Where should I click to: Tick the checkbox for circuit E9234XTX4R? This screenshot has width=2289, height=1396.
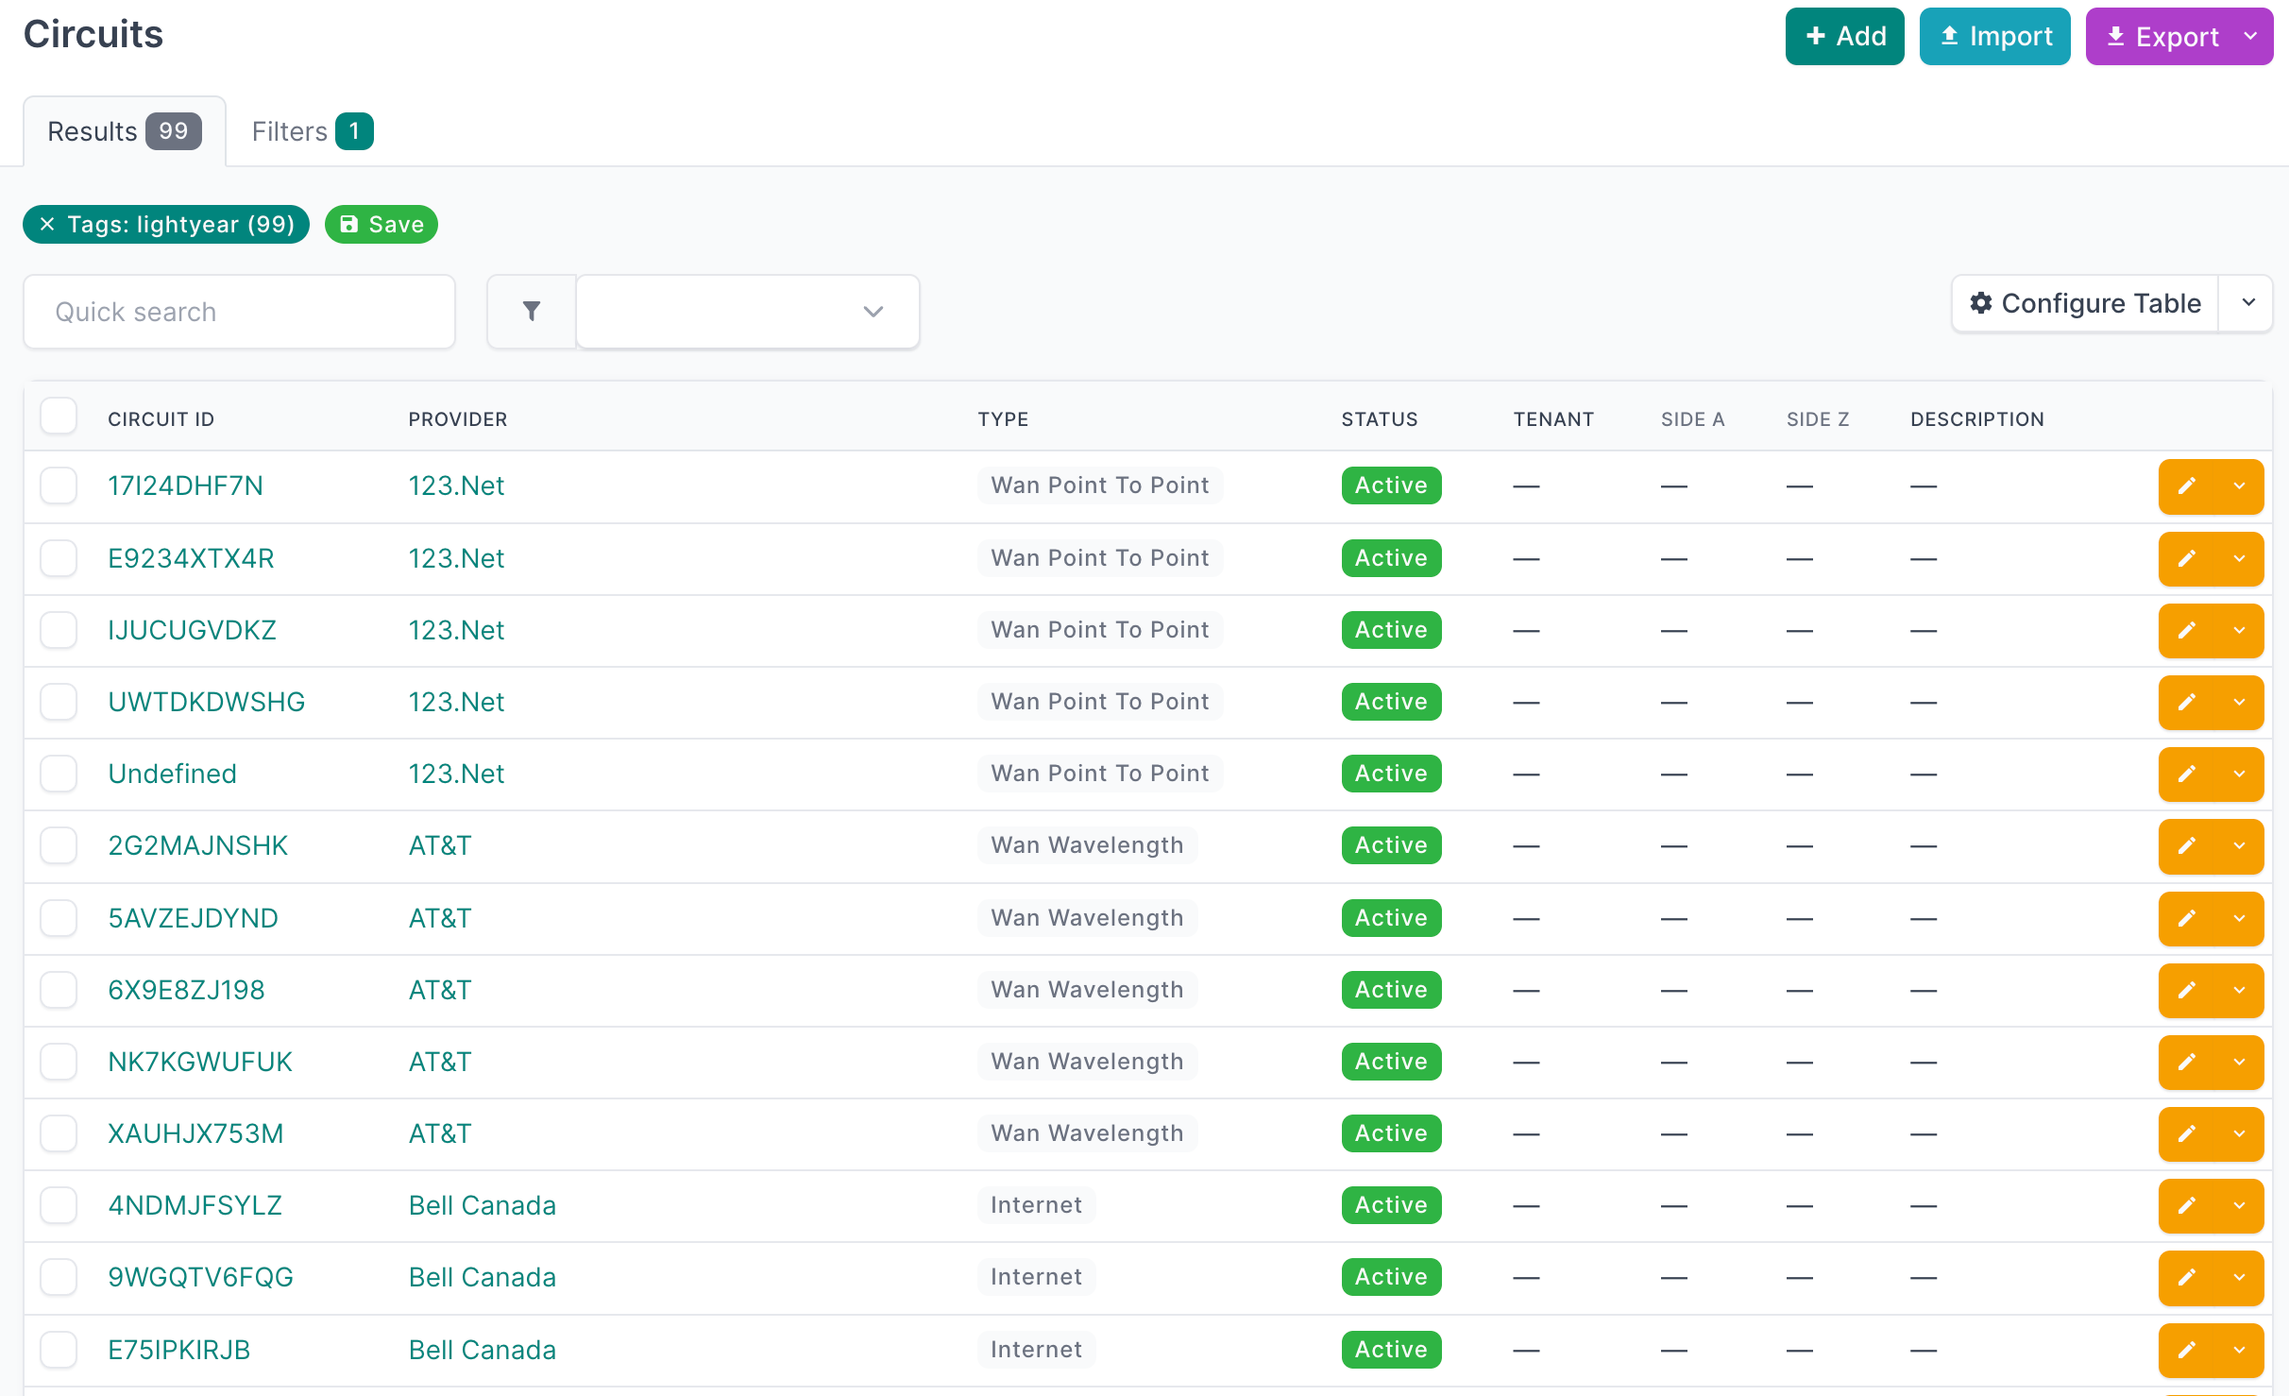(59, 558)
